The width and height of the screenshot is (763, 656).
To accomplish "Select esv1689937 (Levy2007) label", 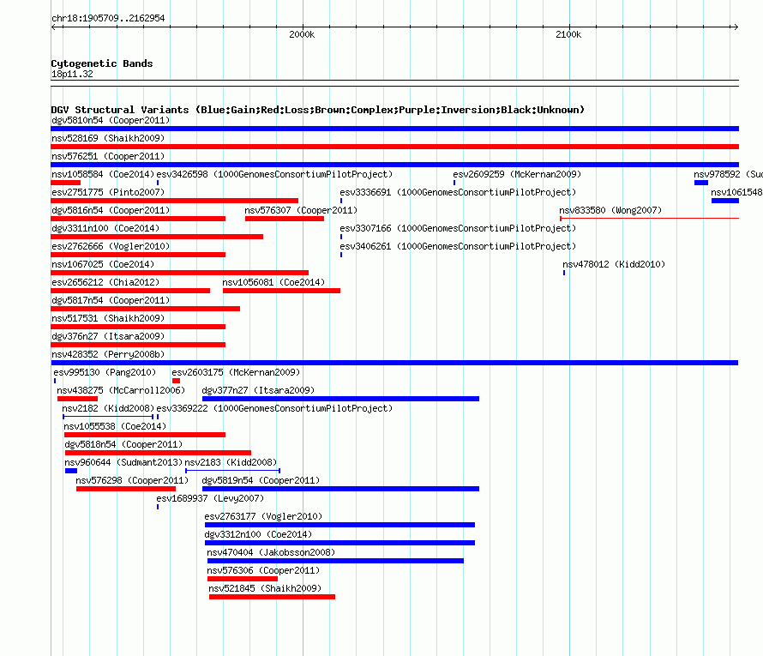I will point(210,498).
